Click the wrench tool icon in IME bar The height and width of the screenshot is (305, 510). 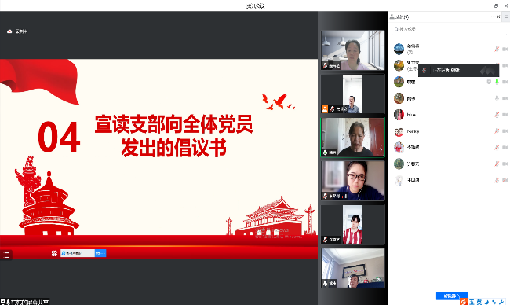click(x=501, y=303)
